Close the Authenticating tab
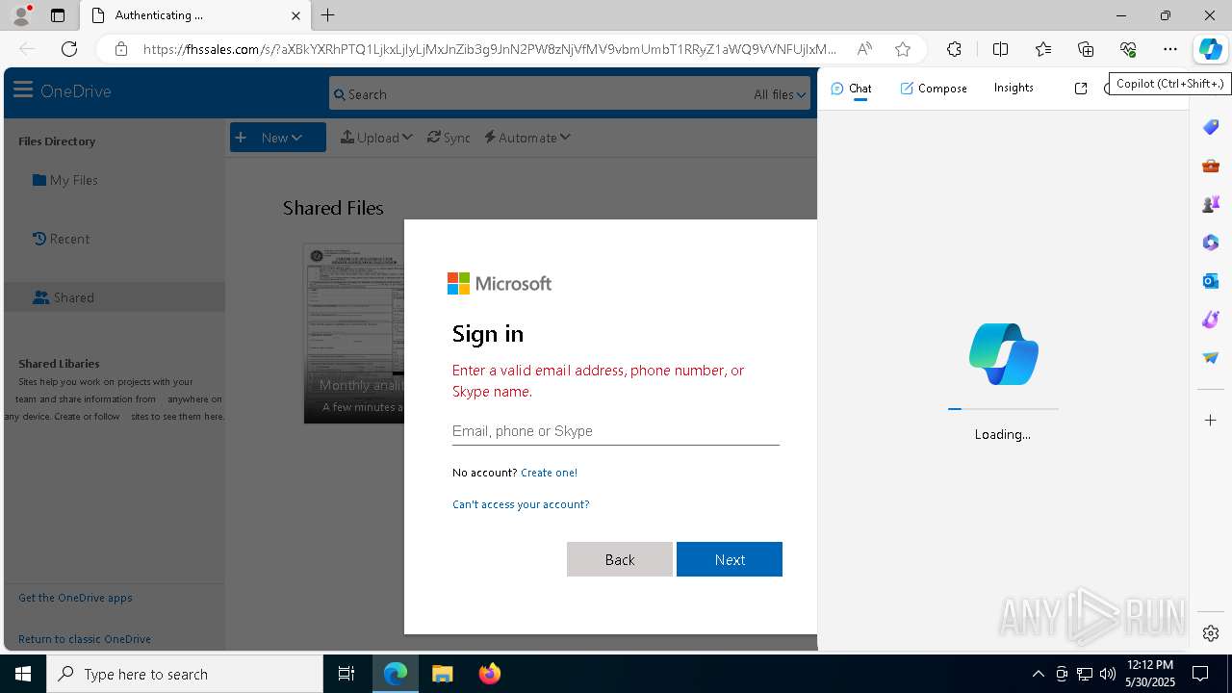 click(295, 15)
